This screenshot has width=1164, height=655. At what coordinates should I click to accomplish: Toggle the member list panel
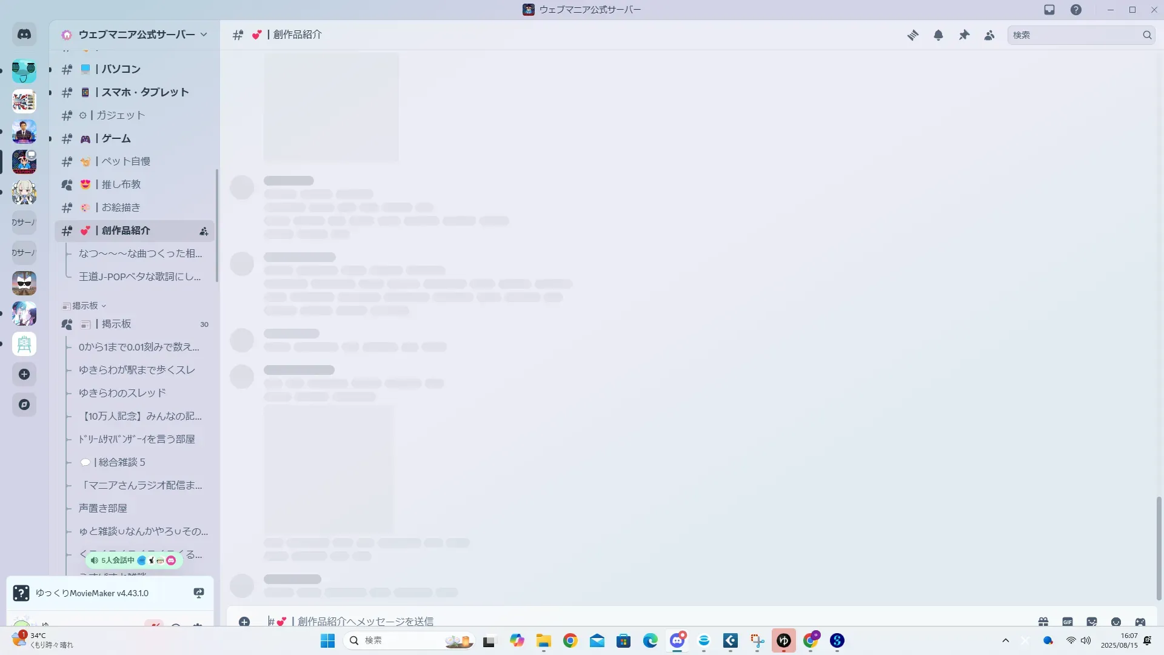coord(989,35)
